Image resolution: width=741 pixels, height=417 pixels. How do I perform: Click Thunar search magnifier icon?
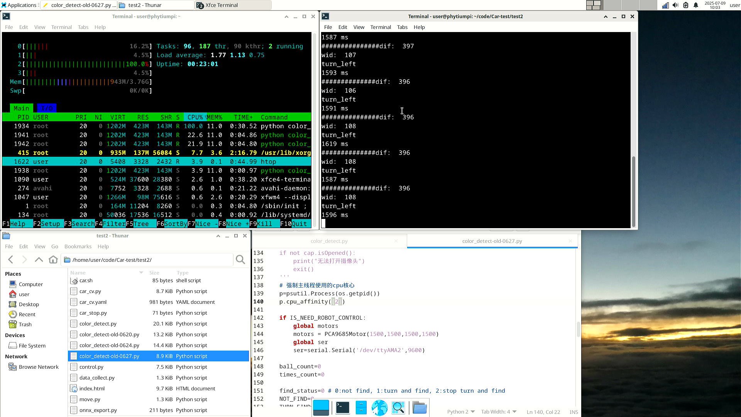240,260
